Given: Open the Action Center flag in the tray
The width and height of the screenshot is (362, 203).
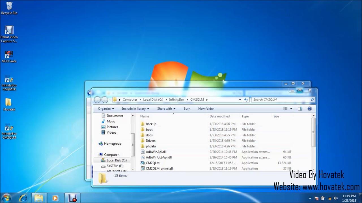Looking at the screenshot, I should pyautogui.click(x=317, y=198).
